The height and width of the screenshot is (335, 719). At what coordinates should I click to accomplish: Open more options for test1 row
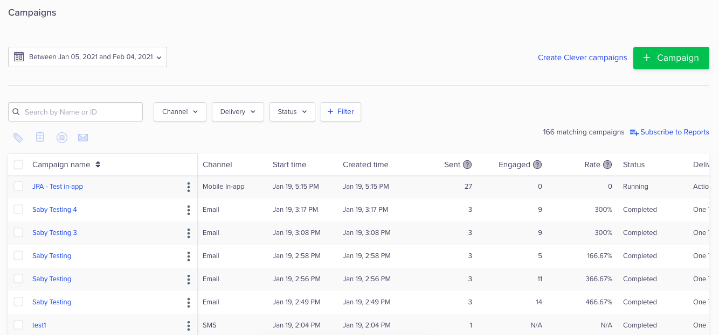189,325
